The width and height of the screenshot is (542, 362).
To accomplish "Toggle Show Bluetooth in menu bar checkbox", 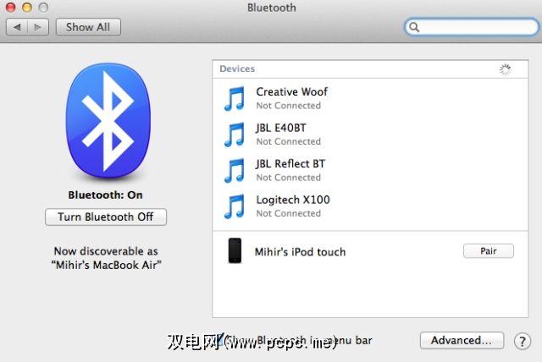I will [218, 341].
